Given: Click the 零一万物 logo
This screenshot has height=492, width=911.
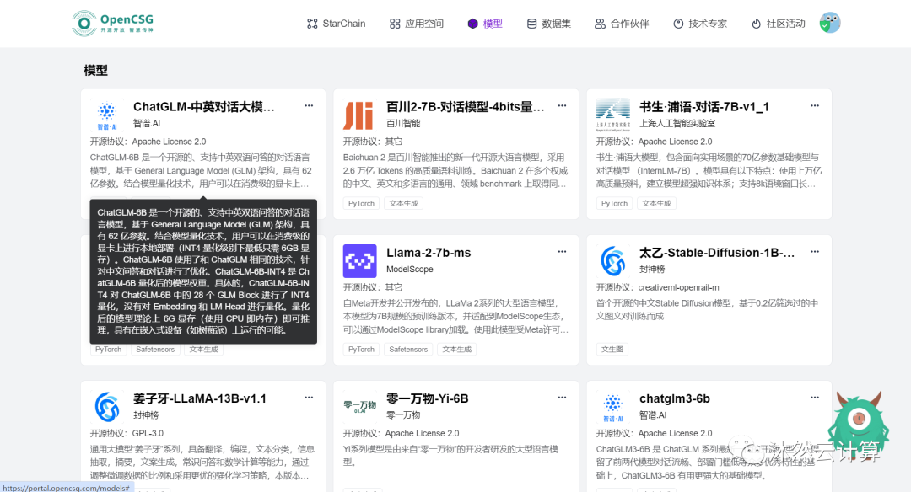Looking at the screenshot, I should tap(359, 407).
